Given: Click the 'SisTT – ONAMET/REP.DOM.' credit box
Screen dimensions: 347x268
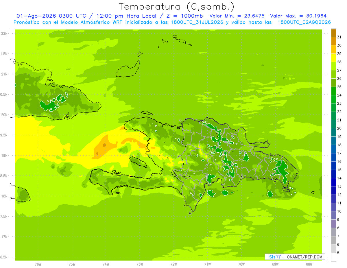Looking at the screenshot, I should tap(295, 257).
